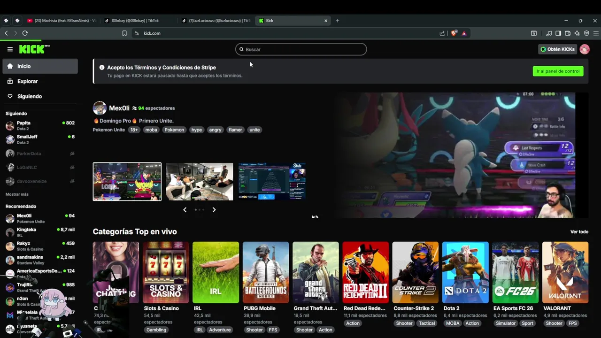Show previous featured stream with left arrow
The width and height of the screenshot is (601, 338).
[185, 210]
